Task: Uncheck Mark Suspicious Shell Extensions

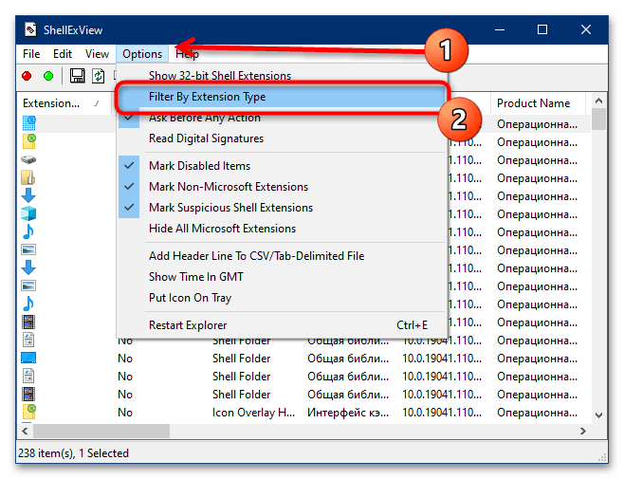Action: pos(282,208)
